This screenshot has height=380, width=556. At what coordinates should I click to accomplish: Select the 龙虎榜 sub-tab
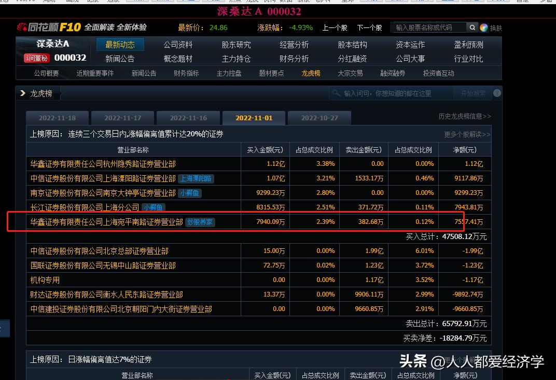point(311,74)
